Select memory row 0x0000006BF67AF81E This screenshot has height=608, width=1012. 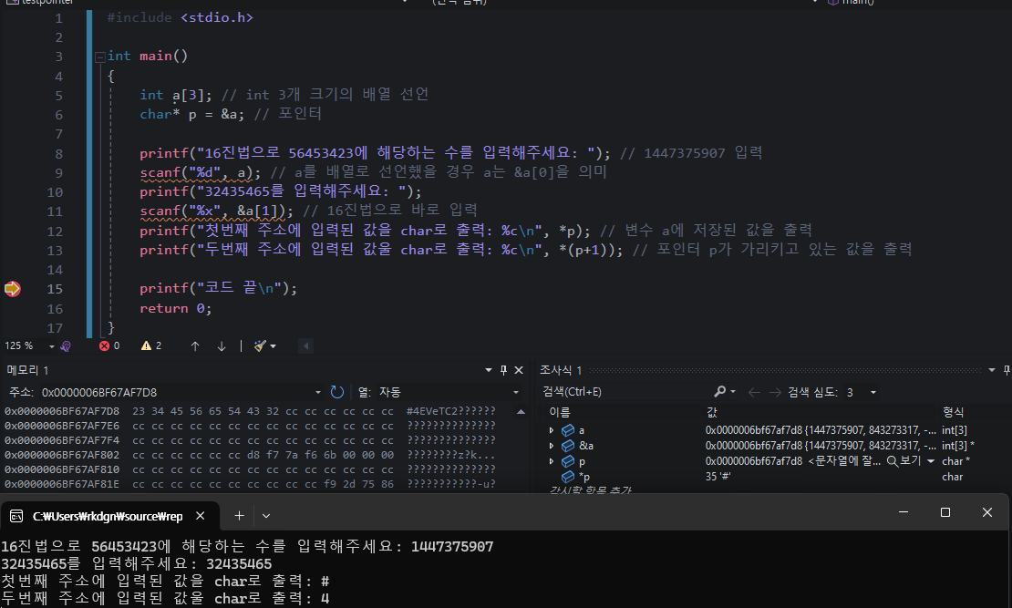click(x=250, y=484)
